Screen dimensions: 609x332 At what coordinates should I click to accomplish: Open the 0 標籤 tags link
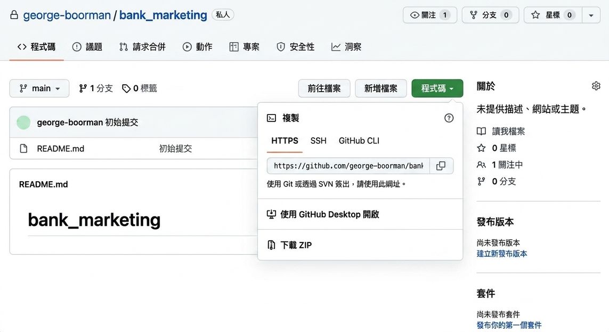click(140, 88)
